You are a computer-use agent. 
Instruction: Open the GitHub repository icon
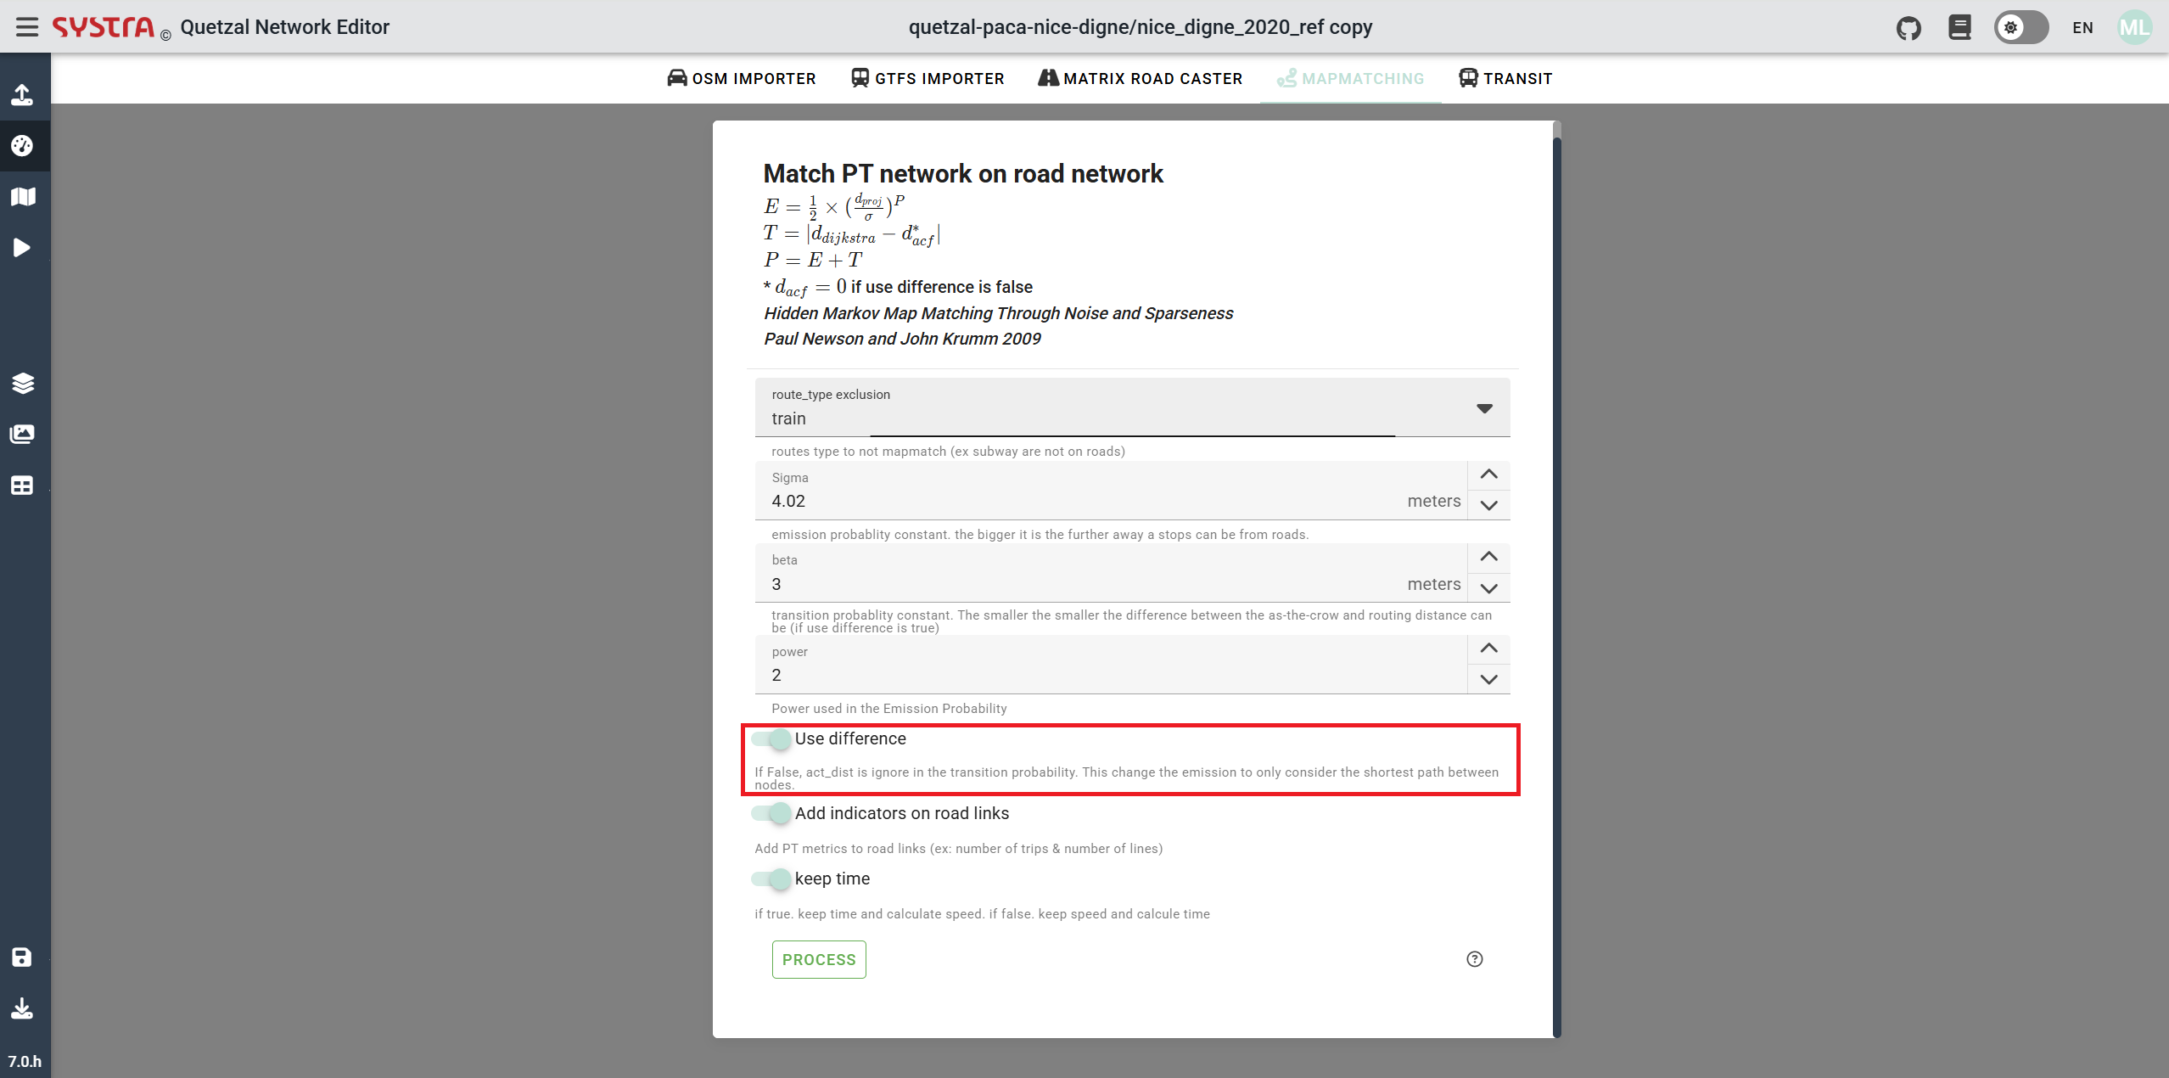1908,28
